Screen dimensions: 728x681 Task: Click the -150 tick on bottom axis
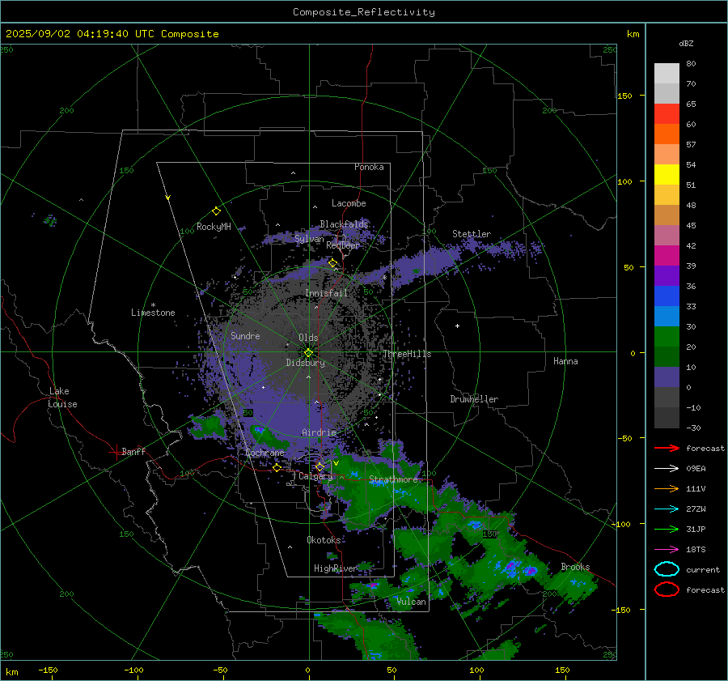(x=48, y=670)
